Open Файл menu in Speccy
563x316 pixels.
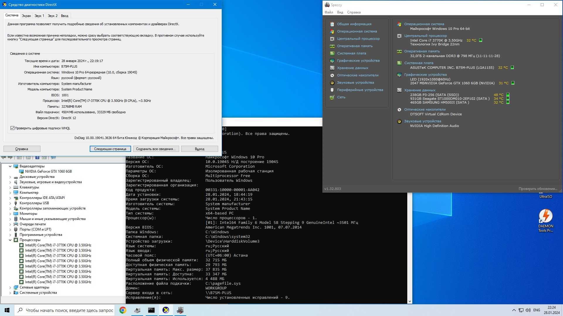click(329, 12)
